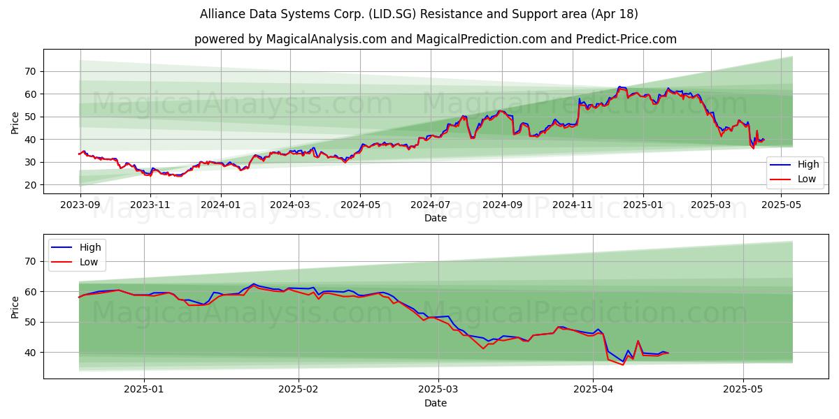Select the 'High' entry in the bottom chart legend
This screenshot has width=839, height=419.
[x=77, y=247]
